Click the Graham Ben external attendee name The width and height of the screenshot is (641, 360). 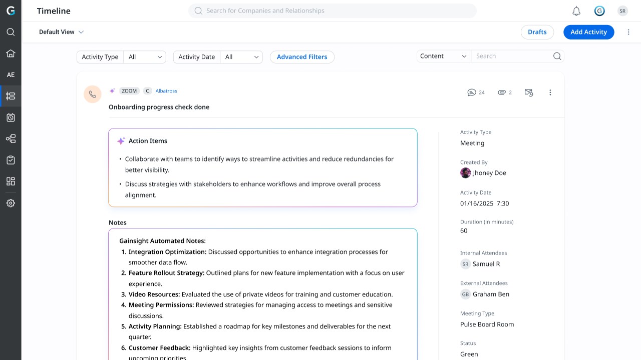coord(491,294)
